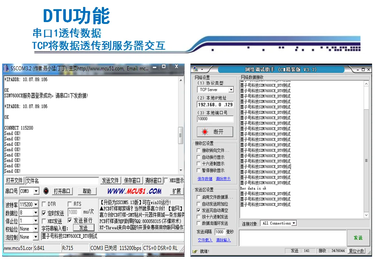Screen dimensions: 375x264
Task: Click the 清除输入 link
Action: pos(224,240)
